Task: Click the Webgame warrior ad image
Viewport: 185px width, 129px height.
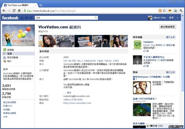Action: [142, 88]
